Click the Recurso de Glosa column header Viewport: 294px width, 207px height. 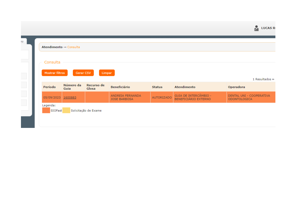(95, 87)
